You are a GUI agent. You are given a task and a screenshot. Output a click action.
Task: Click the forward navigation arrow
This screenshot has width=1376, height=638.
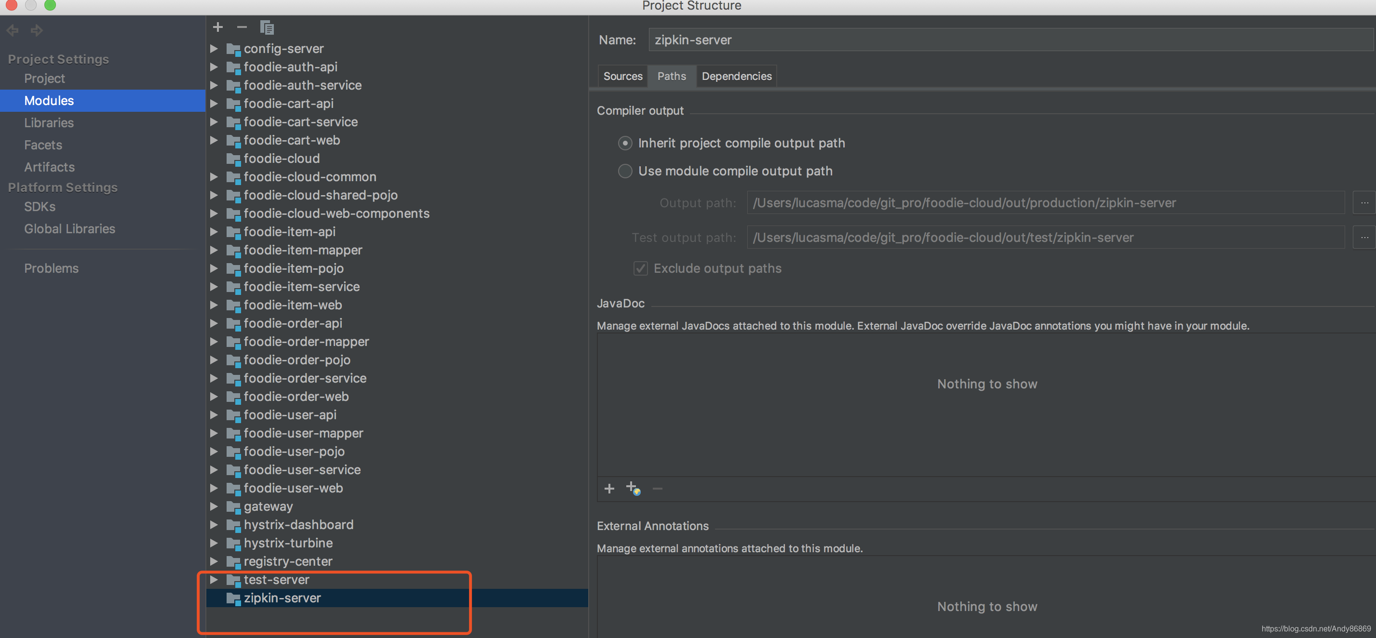tap(37, 30)
